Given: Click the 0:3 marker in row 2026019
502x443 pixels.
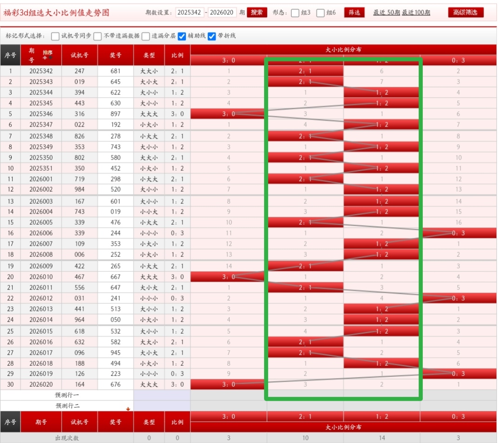Looking at the screenshot, I should [458, 374].
